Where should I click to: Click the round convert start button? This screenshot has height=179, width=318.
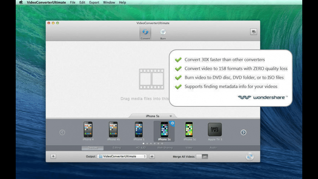pyautogui.click(x=250, y=156)
